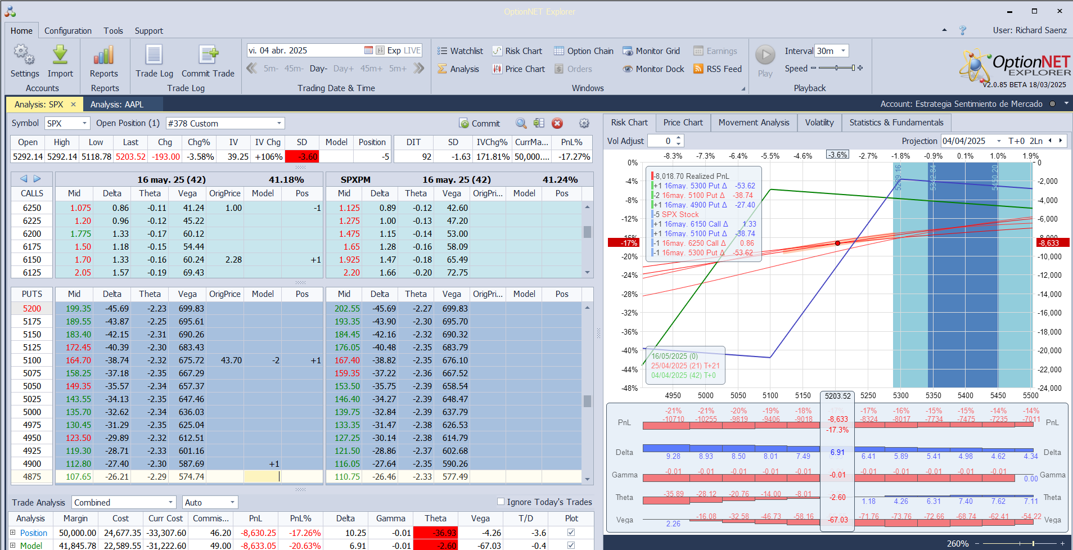
Task: Open the Interval 30m dropdown
Action: 843,51
